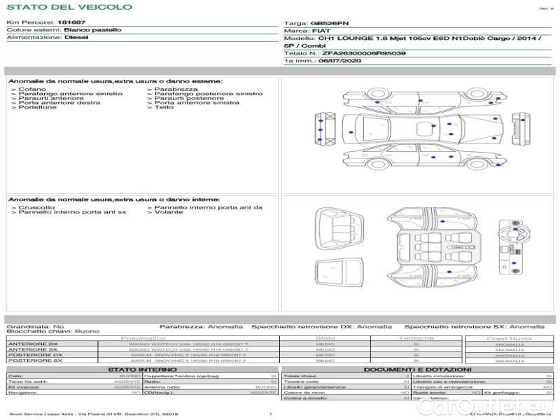Click the Cruscotto interior anomaly entry
This screenshot has width=560, height=420.
[x=36, y=207]
